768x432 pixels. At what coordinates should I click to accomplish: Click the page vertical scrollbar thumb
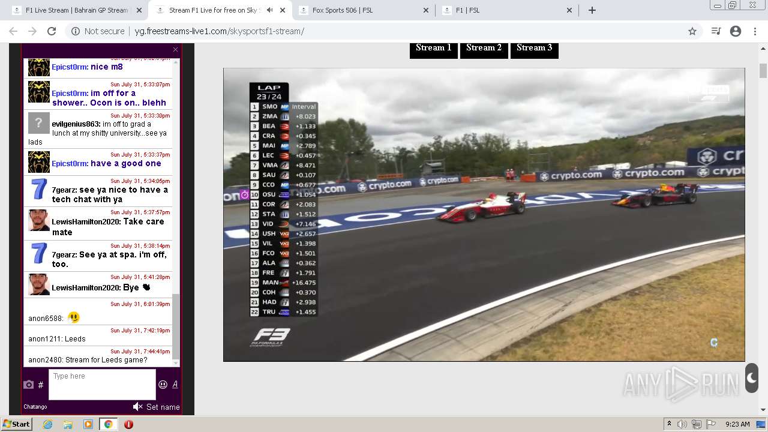pos(763,71)
